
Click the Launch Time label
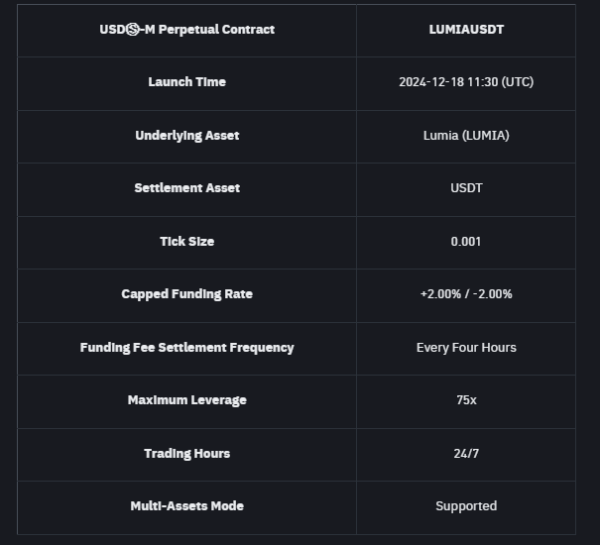pyautogui.click(x=186, y=82)
